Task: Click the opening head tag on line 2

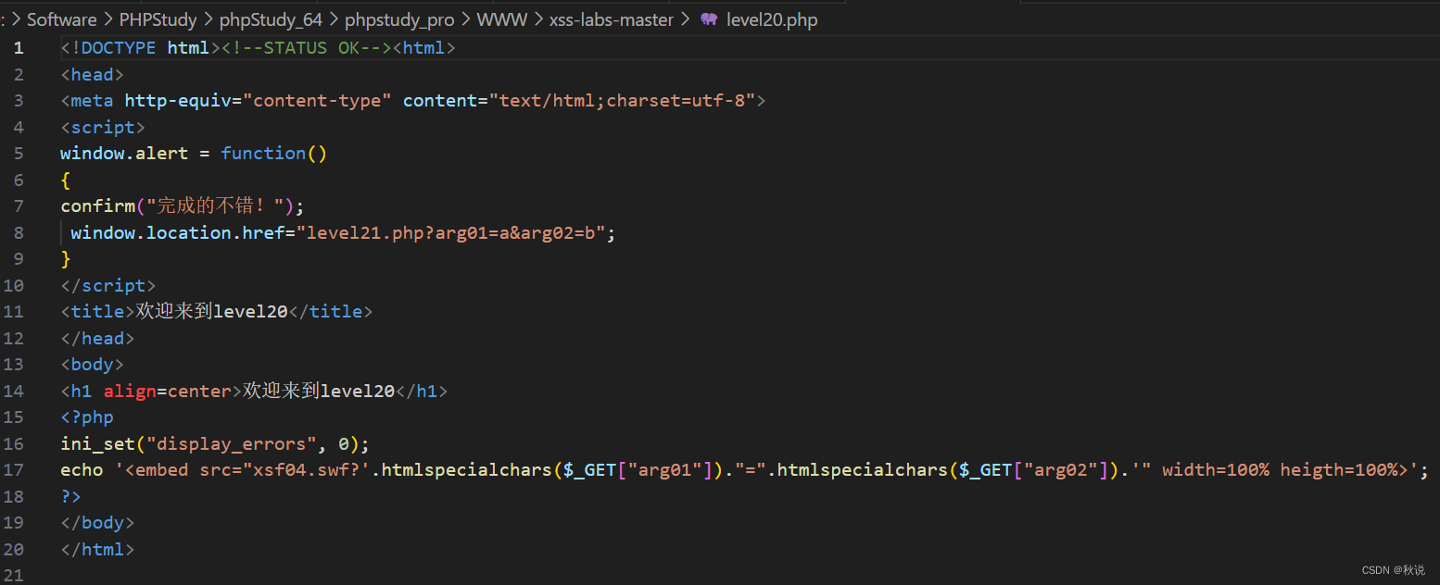Action: click(x=92, y=75)
